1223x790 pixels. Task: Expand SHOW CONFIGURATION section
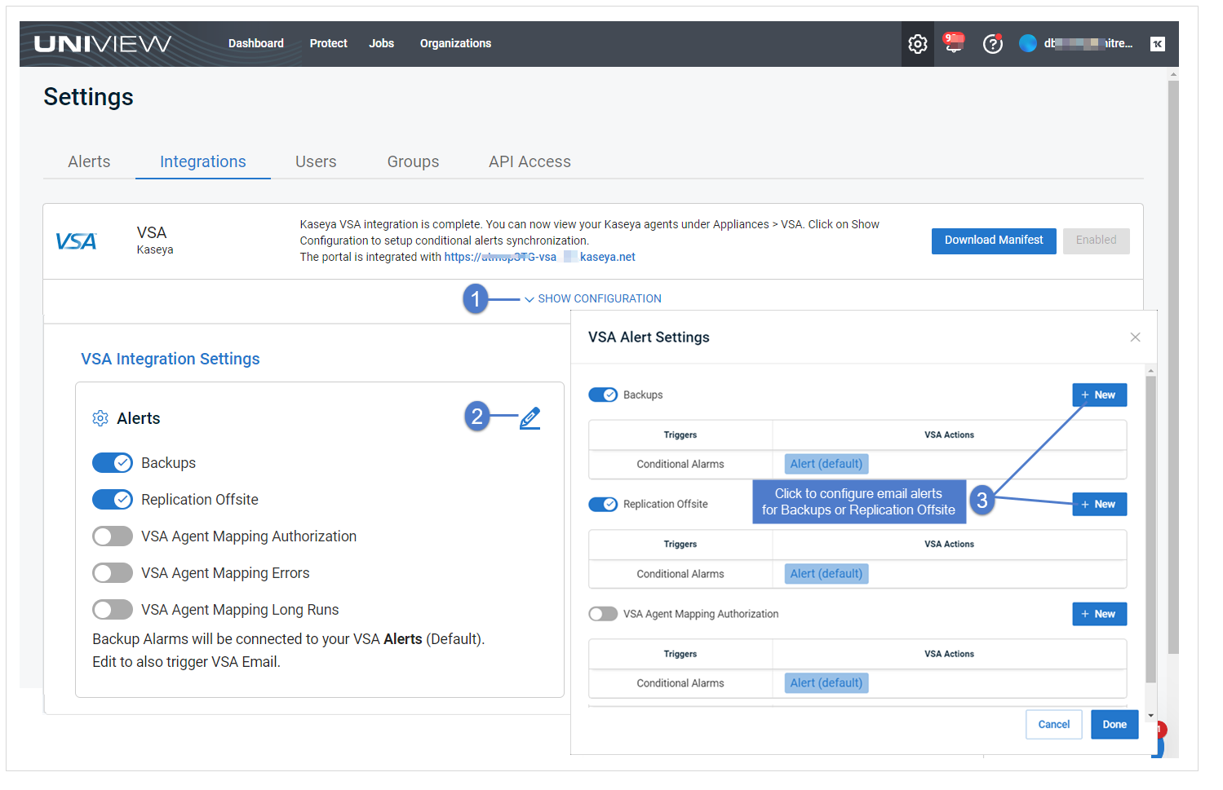593,299
